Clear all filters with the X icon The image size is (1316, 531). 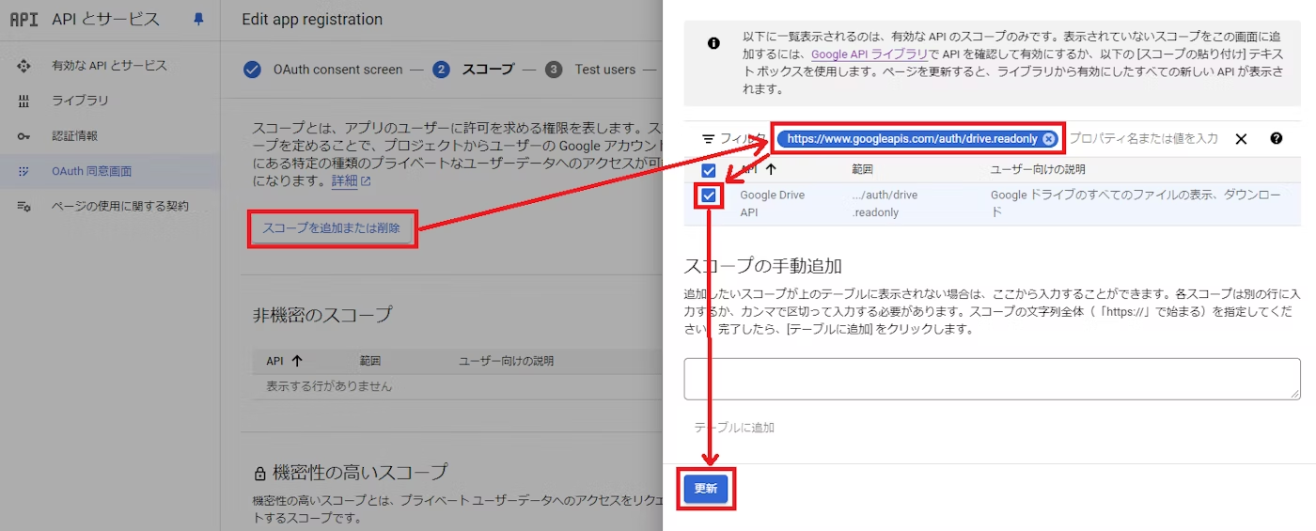point(1241,139)
